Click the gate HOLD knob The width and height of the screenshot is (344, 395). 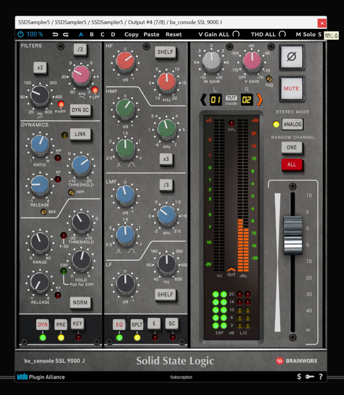(81, 260)
